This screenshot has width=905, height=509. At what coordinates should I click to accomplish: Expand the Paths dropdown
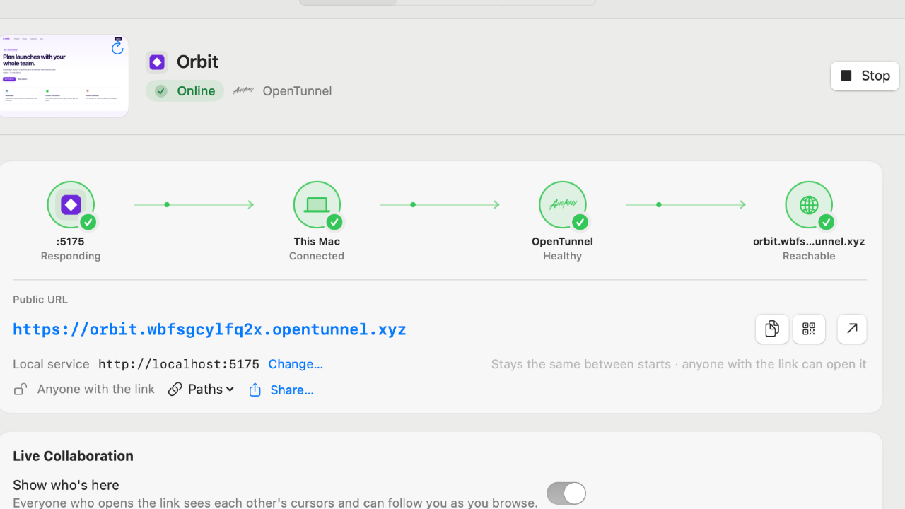[x=201, y=389]
